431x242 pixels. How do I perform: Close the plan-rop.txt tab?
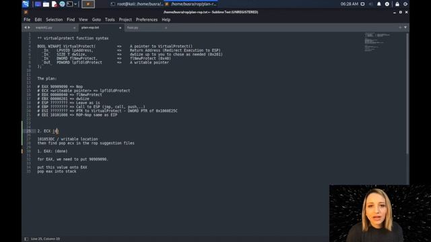pyautogui.click(x=120, y=28)
